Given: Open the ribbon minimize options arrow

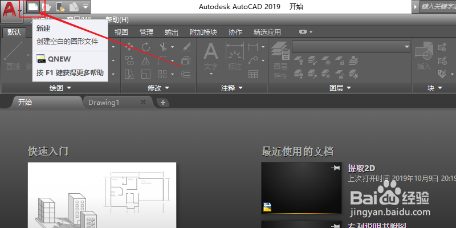Looking at the screenshot, I should [x=311, y=32].
